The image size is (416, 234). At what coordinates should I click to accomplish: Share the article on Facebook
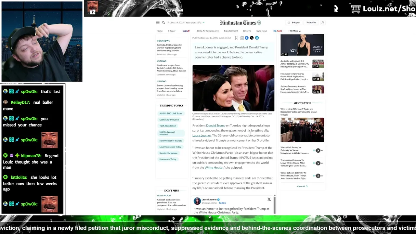coord(247,38)
